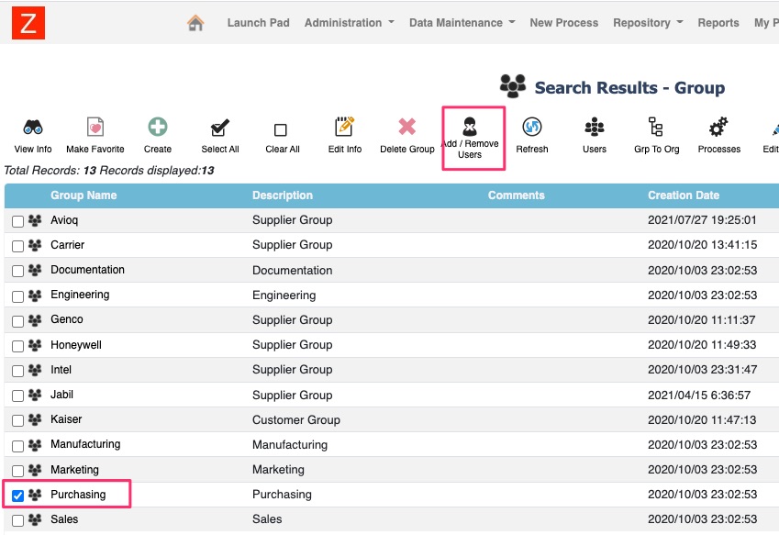Sort by Description column header
The height and width of the screenshot is (535, 779).
[283, 195]
